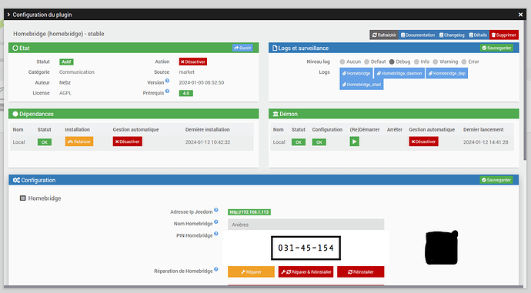Image resolution: width=531 pixels, height=293 pixels.
Task: Open the plugin Changelog
Action: (452, 35)
